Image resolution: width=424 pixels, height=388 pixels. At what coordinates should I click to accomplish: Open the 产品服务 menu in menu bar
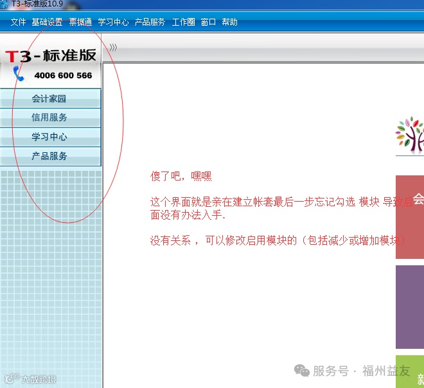(x=150, y=22)
